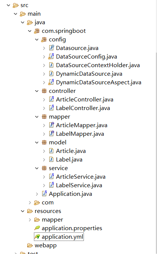This screenshot has width=157, height=254.
Task: Click the model package icon
Action: tap(44, 142)
